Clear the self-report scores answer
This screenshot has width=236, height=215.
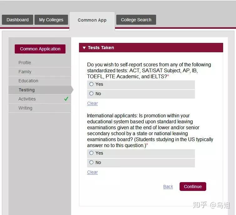click(x=92, y=104)
